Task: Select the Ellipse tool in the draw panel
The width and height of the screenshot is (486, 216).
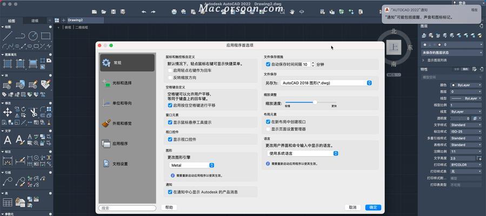Action: pyautogui.click(x=30, y=46)
